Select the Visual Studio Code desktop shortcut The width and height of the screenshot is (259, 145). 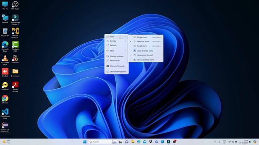tap(5, 114)
